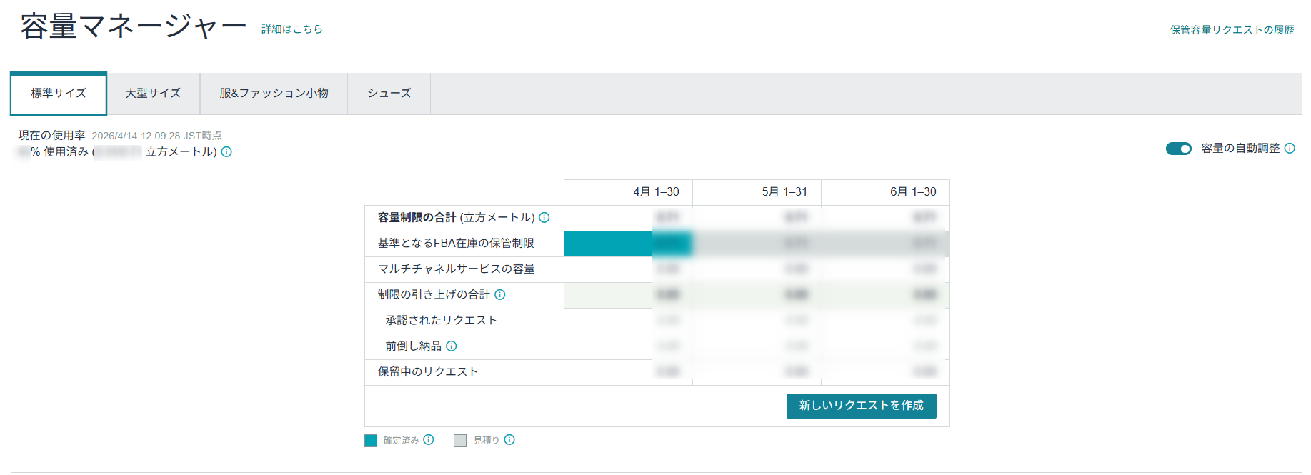Switch to the 大型サイズ tab

coord(153,94)
